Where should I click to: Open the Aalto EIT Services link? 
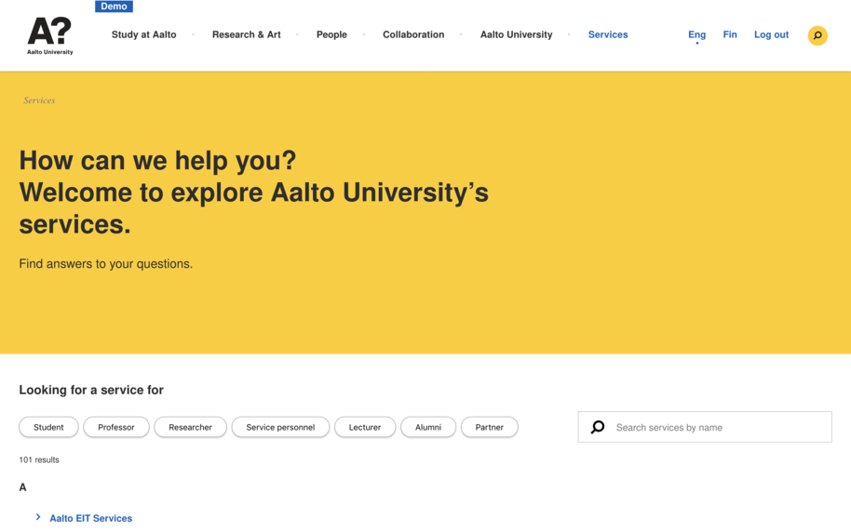[91, 518]
